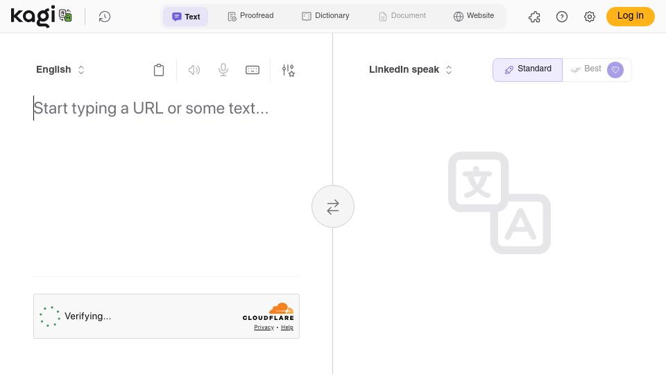The width and height of the screenshot is (666, 374).
Task: Open the Proofread tab
Action: 250,16
